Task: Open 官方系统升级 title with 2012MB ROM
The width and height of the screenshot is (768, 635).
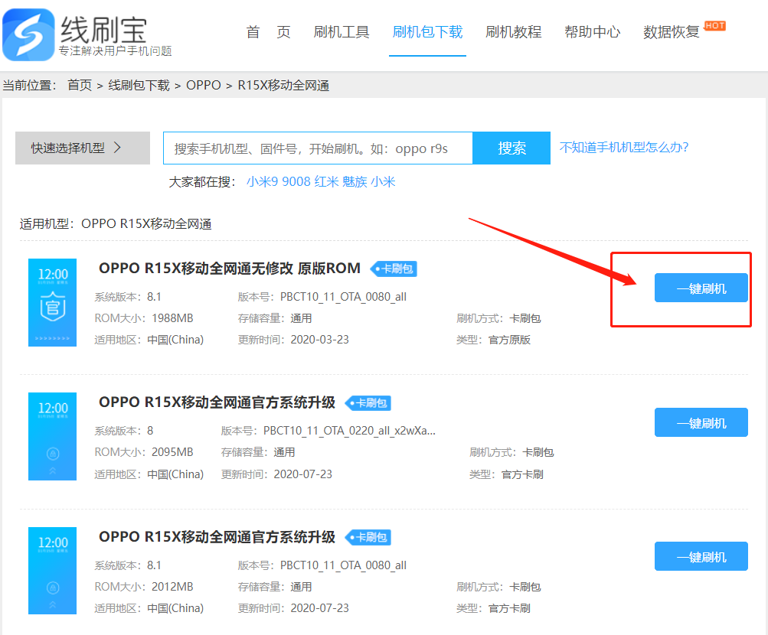Action: click(x=217, y=537)
